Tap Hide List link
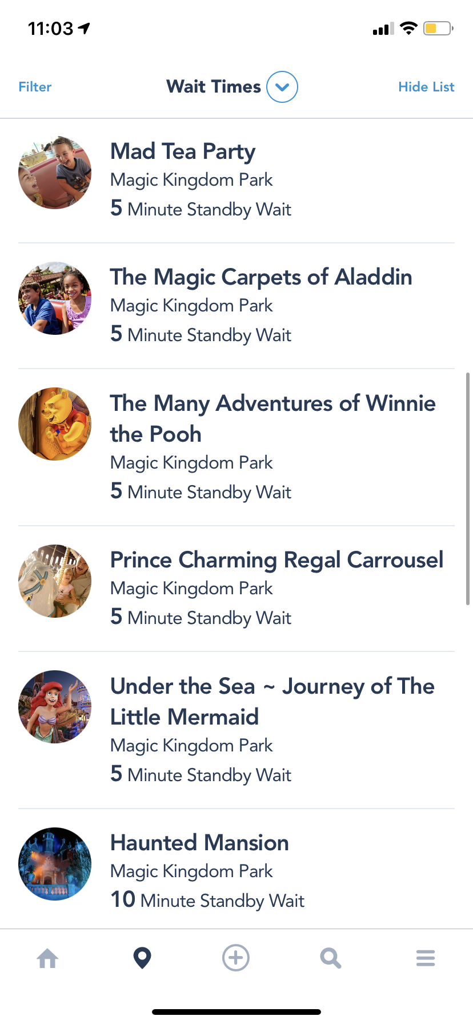The height and width of the screenshot is (1024, 473). pos(426,87)
